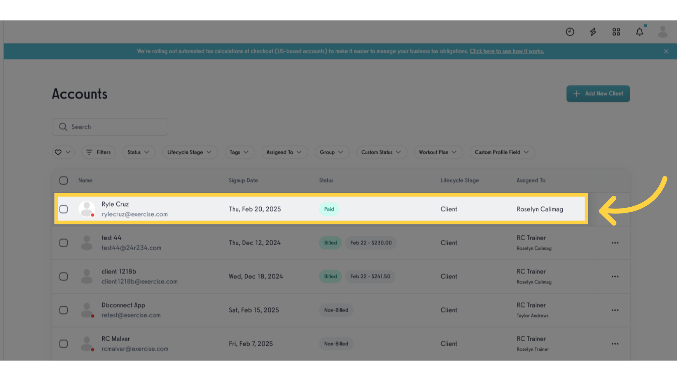Image resolution: width=677 pixels, height=381 pixels.
Task: Select all accounts checkbox
Action: click(x=63, y=180)
